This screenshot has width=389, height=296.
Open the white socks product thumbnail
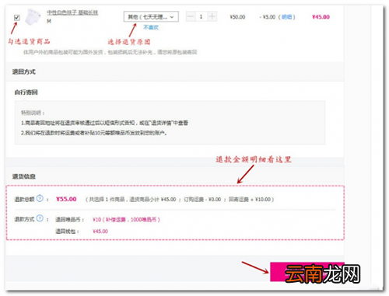pos(33,17)
